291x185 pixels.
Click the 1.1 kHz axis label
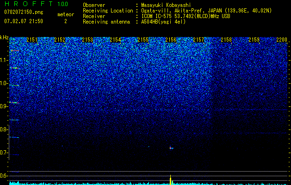coord(4,60)
